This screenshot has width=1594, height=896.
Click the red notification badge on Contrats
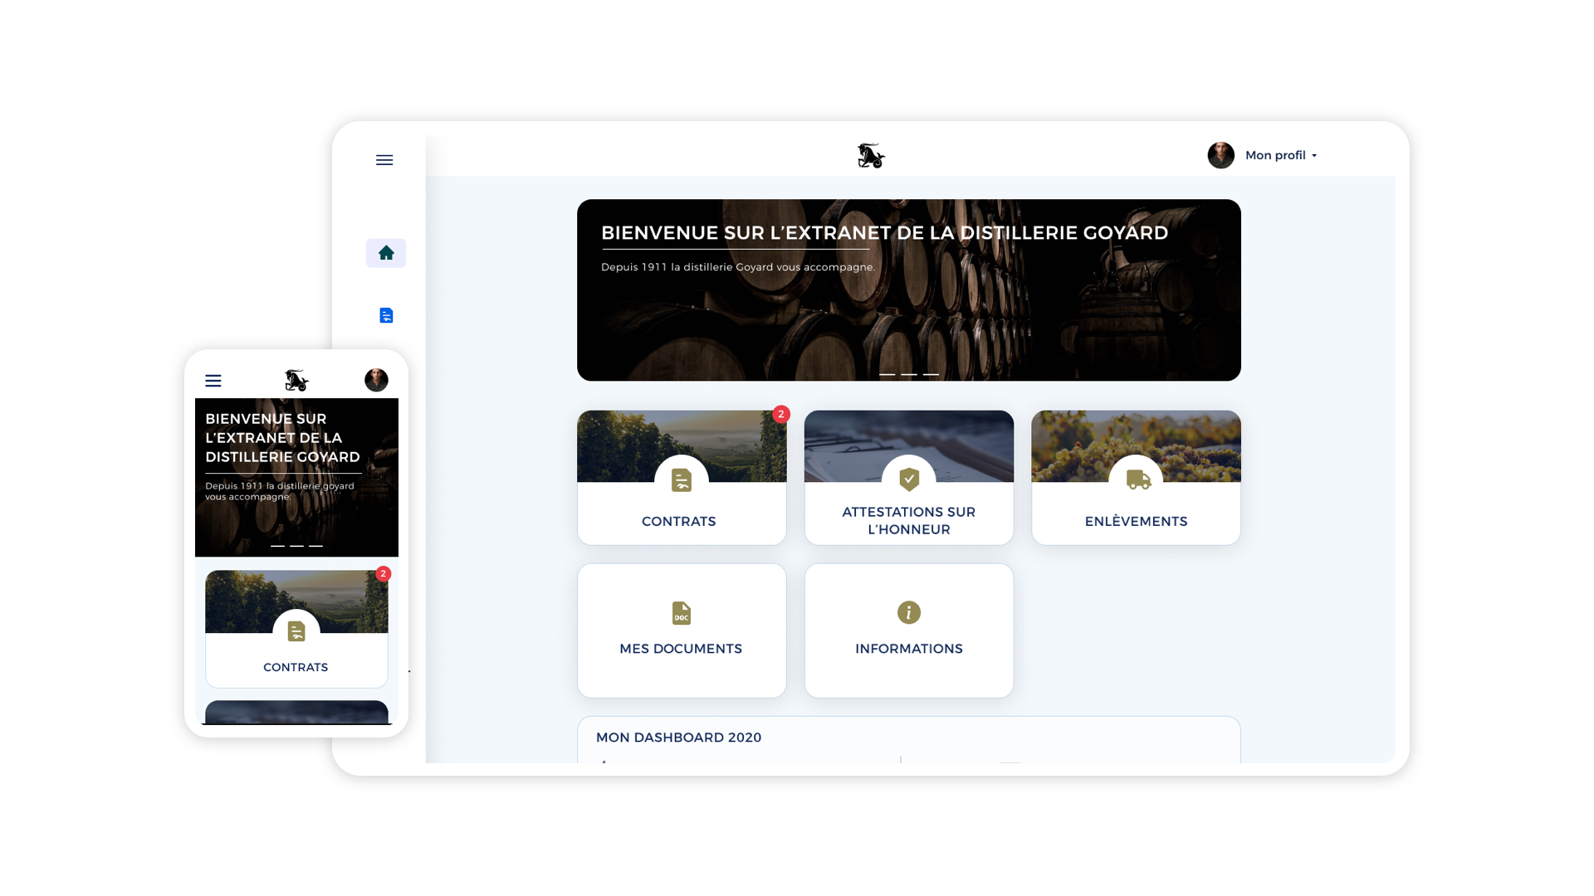[x=781, y=414]
